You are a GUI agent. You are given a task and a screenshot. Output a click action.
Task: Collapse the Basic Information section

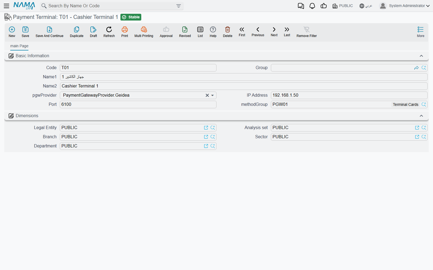click(x=421, y=56)
